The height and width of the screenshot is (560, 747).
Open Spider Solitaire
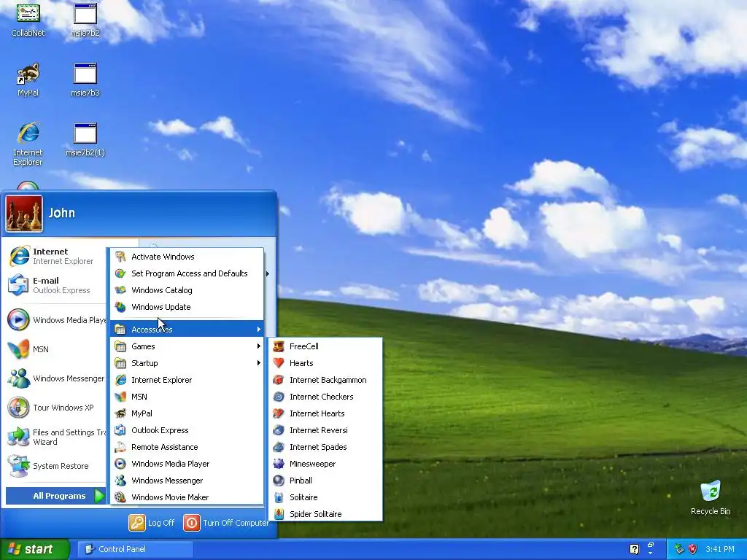click(x=325, y=514)
